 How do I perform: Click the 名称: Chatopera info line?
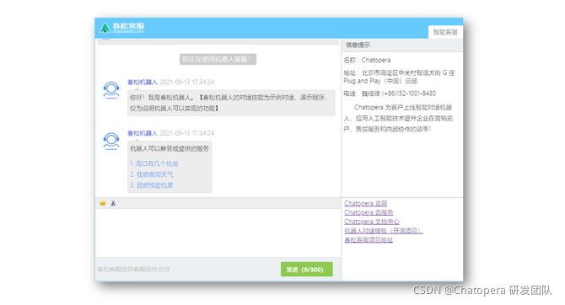tap(367, 60)
